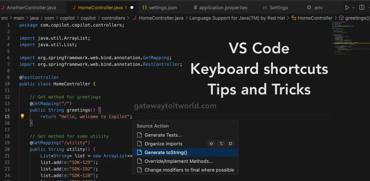The image size is (370, 181).
Task: Click the lightbulb code action icon
Action: (x=22, y=116)
